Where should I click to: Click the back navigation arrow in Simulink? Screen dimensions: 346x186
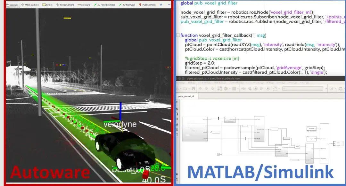[x=200, y=89]
